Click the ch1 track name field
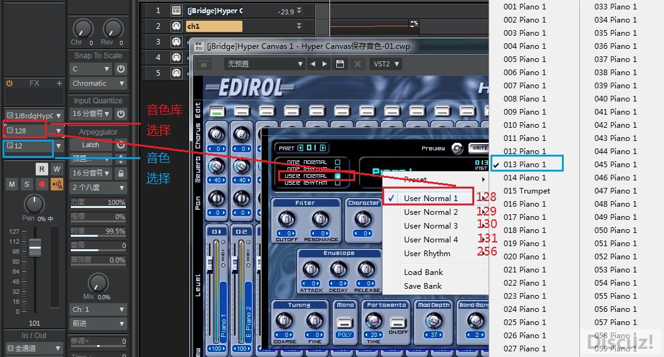This screenshot has height=357, width=664. pyautogui.click(x=214, y=26)
